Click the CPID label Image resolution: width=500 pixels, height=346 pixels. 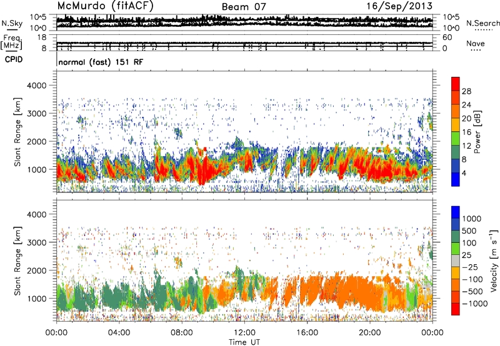point(14,59)
